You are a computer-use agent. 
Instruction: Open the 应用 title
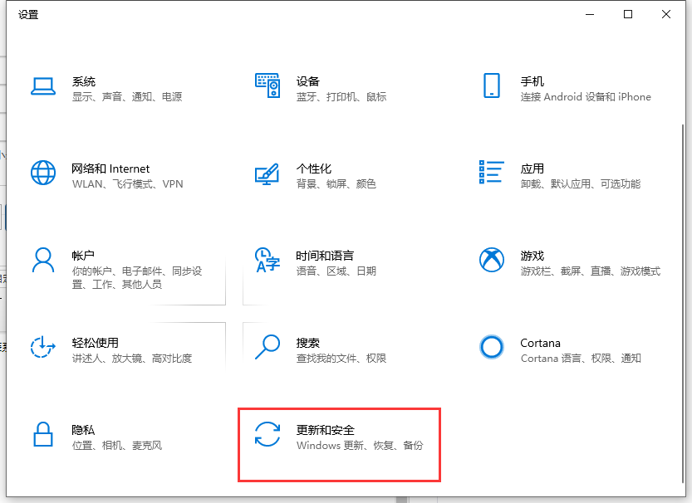(532, 168)
